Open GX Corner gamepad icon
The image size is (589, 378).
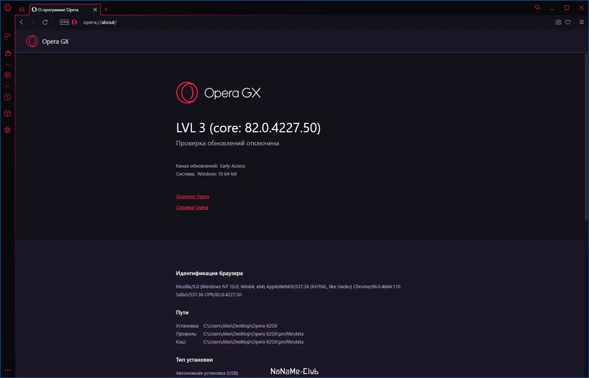coord(22,9)
